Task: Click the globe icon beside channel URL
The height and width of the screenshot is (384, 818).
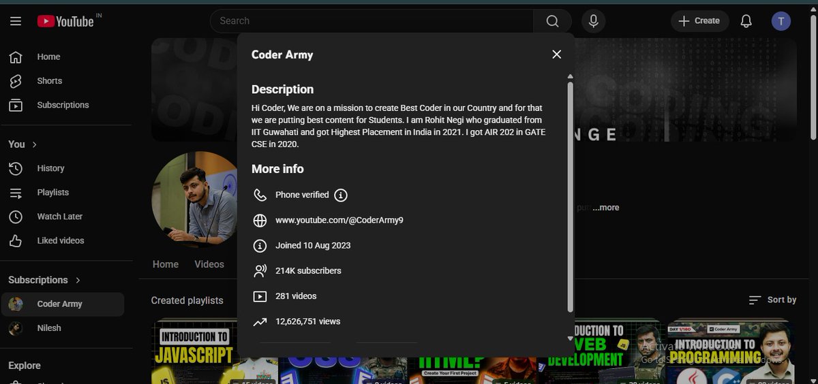Action: (260, 221)
